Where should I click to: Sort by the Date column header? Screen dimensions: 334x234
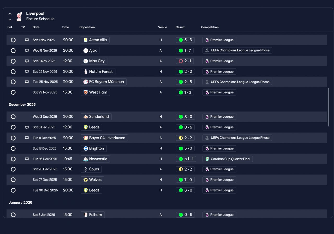pos(36,27)
